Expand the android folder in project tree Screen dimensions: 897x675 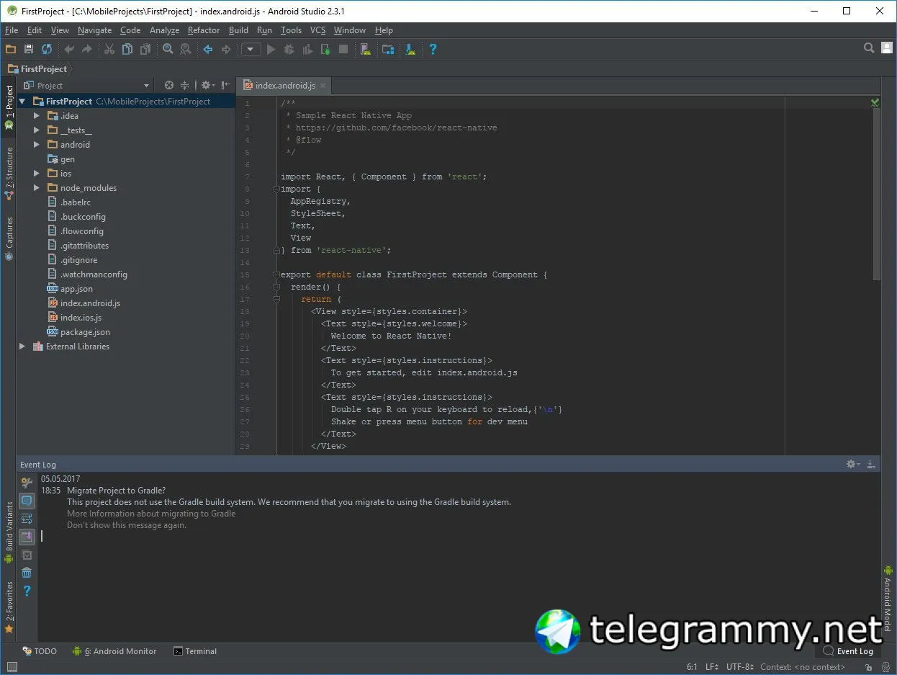tap(37, 145)
